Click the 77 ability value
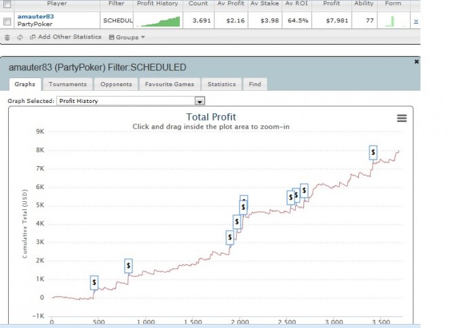 [x=370, y=21]
